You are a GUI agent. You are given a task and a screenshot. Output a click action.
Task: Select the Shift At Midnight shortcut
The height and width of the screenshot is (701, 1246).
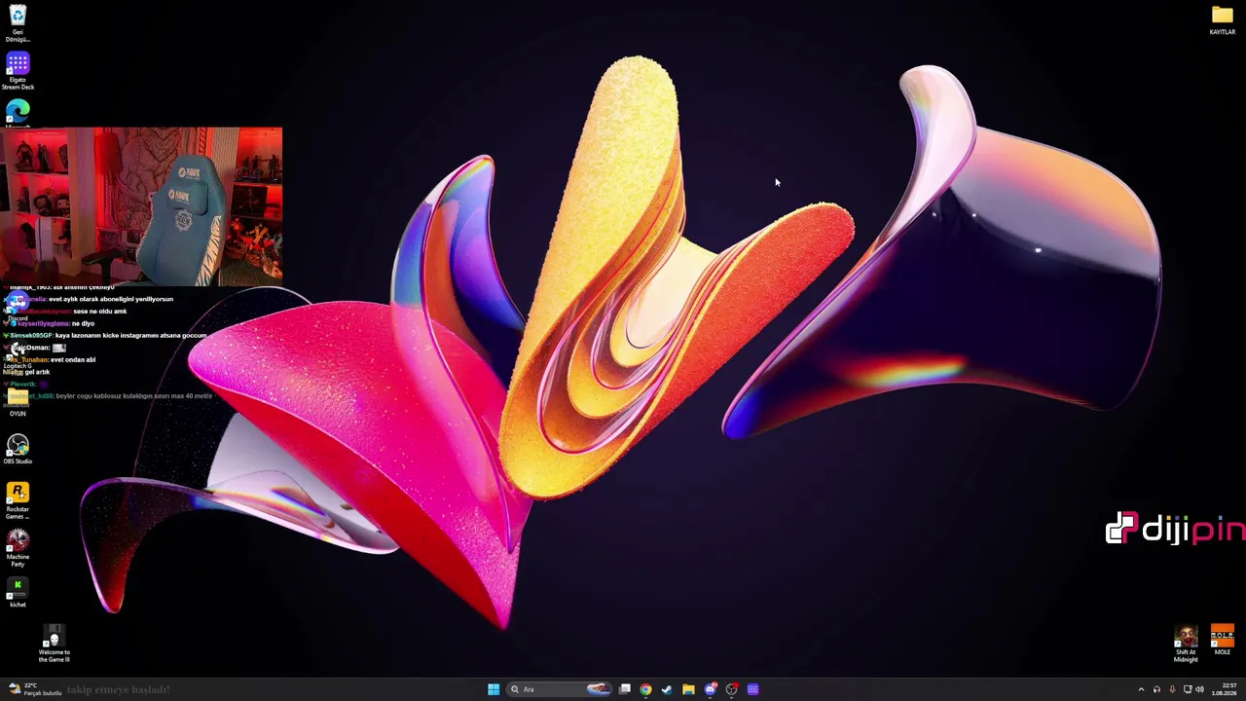(x=1186, y=645)
